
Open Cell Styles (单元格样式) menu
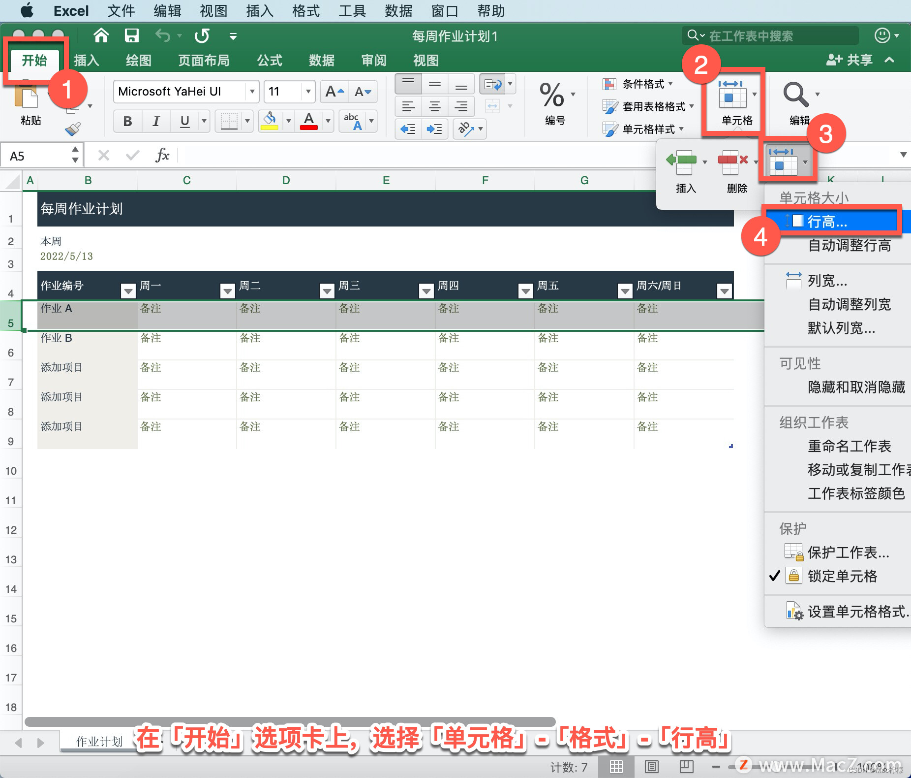pyautogui.click(x=643, y=129)
